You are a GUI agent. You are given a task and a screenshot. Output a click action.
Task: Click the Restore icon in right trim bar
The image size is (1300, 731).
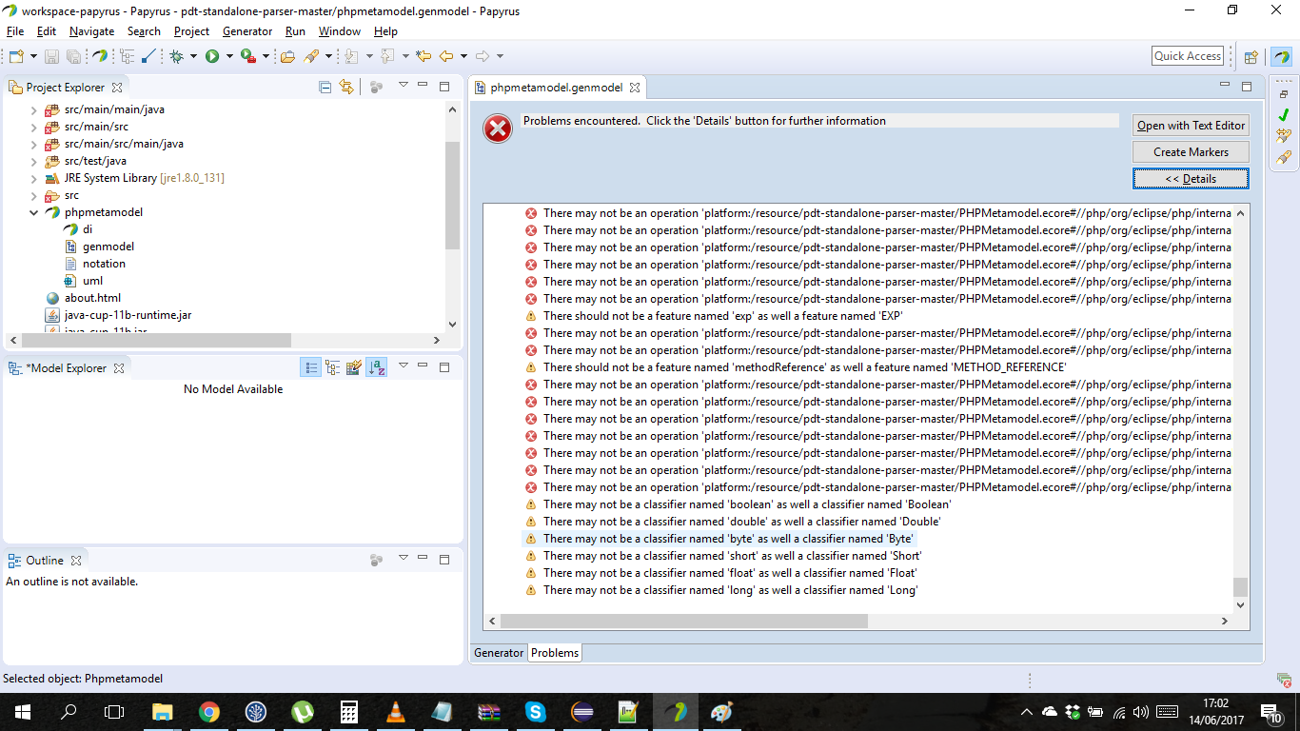point(1283,94)
